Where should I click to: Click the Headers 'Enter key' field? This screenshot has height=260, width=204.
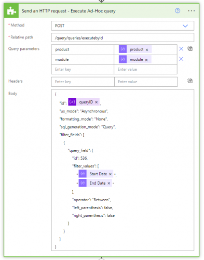tap(83, 82)
